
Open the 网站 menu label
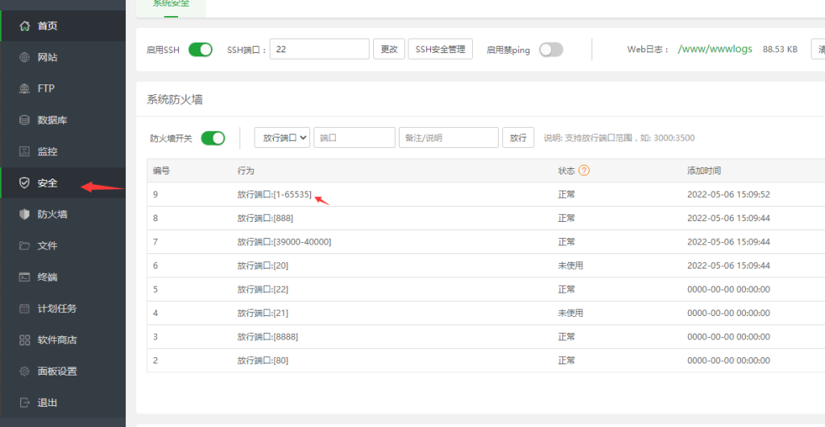click(x=48, y=57)
